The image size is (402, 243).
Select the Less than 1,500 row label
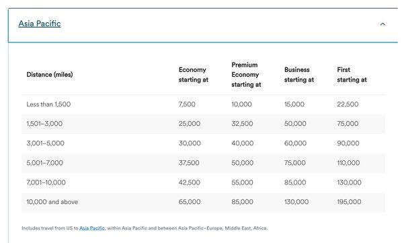[x=48, y=104]
